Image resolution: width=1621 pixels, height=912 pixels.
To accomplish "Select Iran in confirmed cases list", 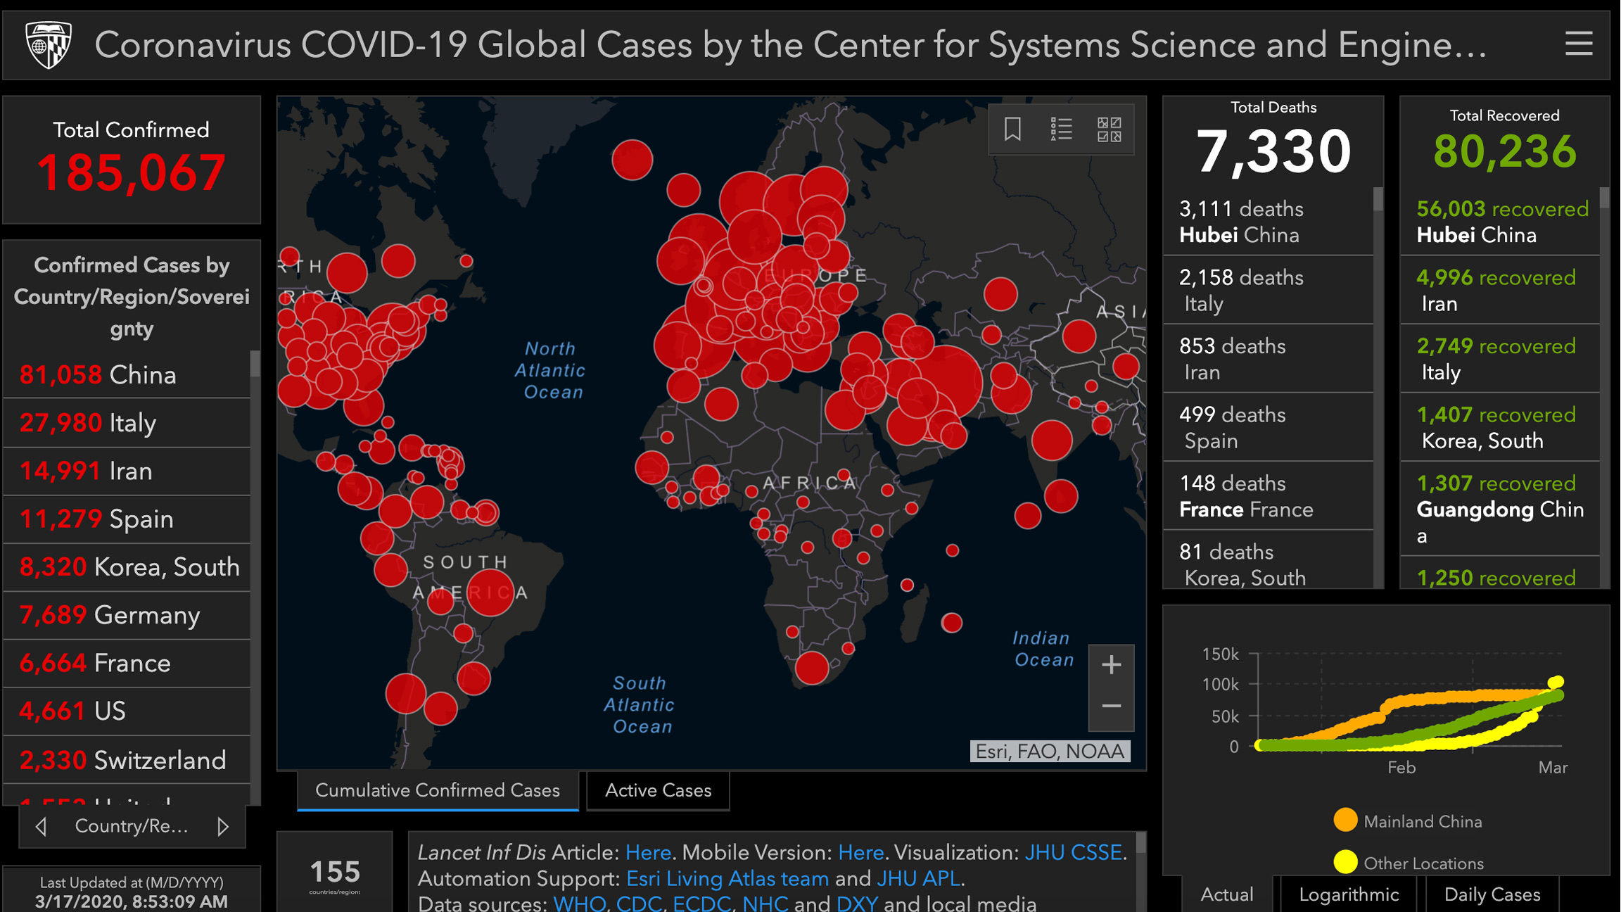I will pyautogui.click(x=127, y=471).
